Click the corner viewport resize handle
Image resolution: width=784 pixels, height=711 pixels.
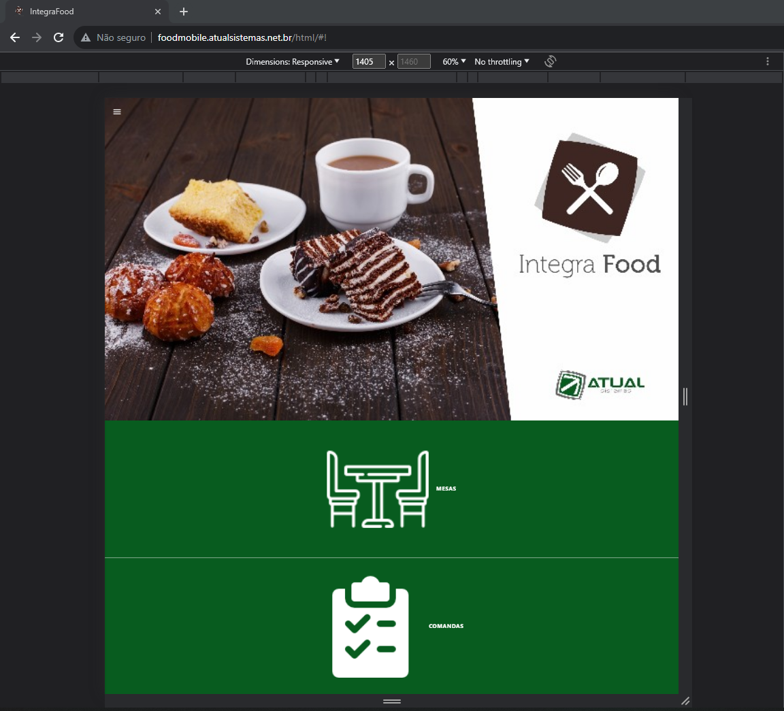(685, 701)
